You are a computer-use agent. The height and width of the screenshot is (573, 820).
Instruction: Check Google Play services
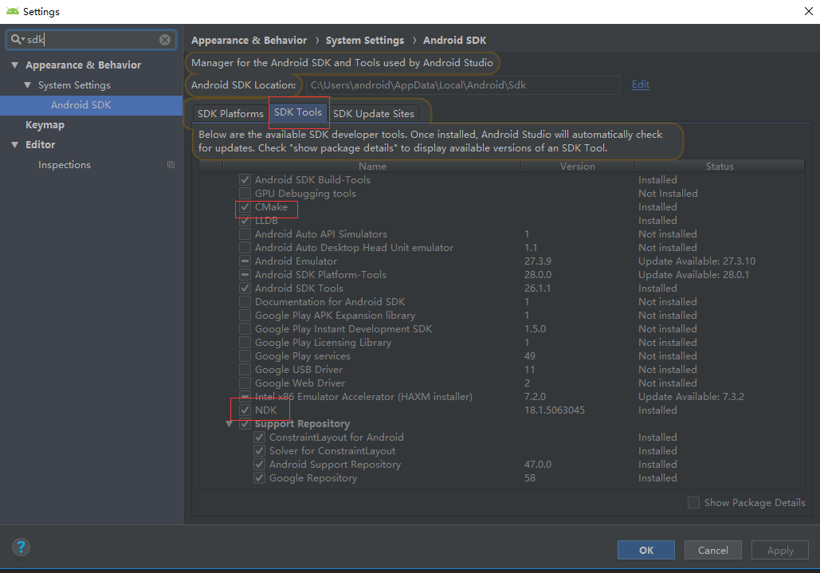[245, 356]
